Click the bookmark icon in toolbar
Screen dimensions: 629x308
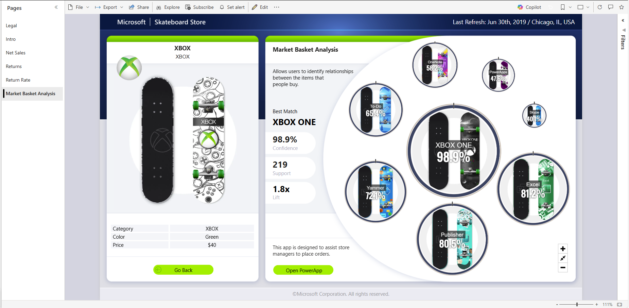563,7
